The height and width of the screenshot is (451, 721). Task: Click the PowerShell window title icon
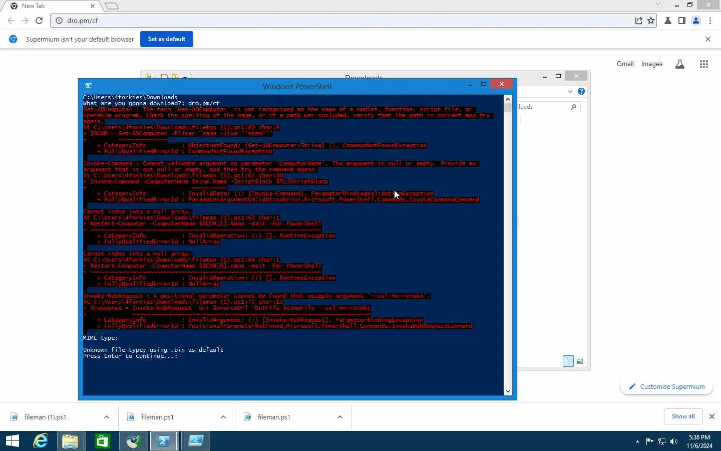coord(88,86)
